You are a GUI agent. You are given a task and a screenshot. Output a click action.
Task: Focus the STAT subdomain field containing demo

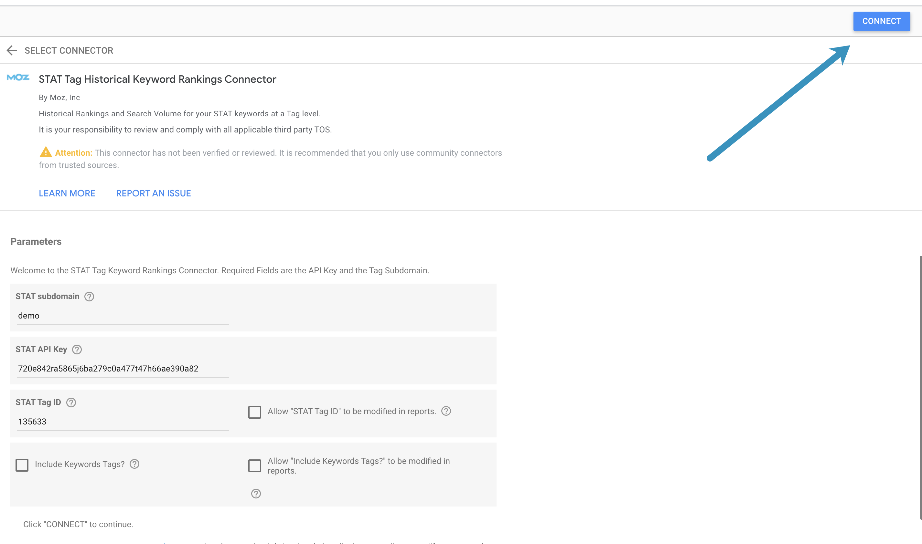pyautogui.click(x=123, y=316)
